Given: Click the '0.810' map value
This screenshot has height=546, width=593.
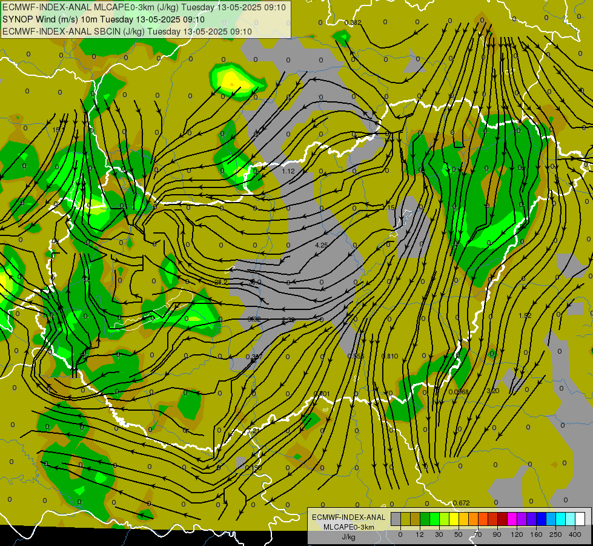Looking at the screenshot, I should pos(389,356).
